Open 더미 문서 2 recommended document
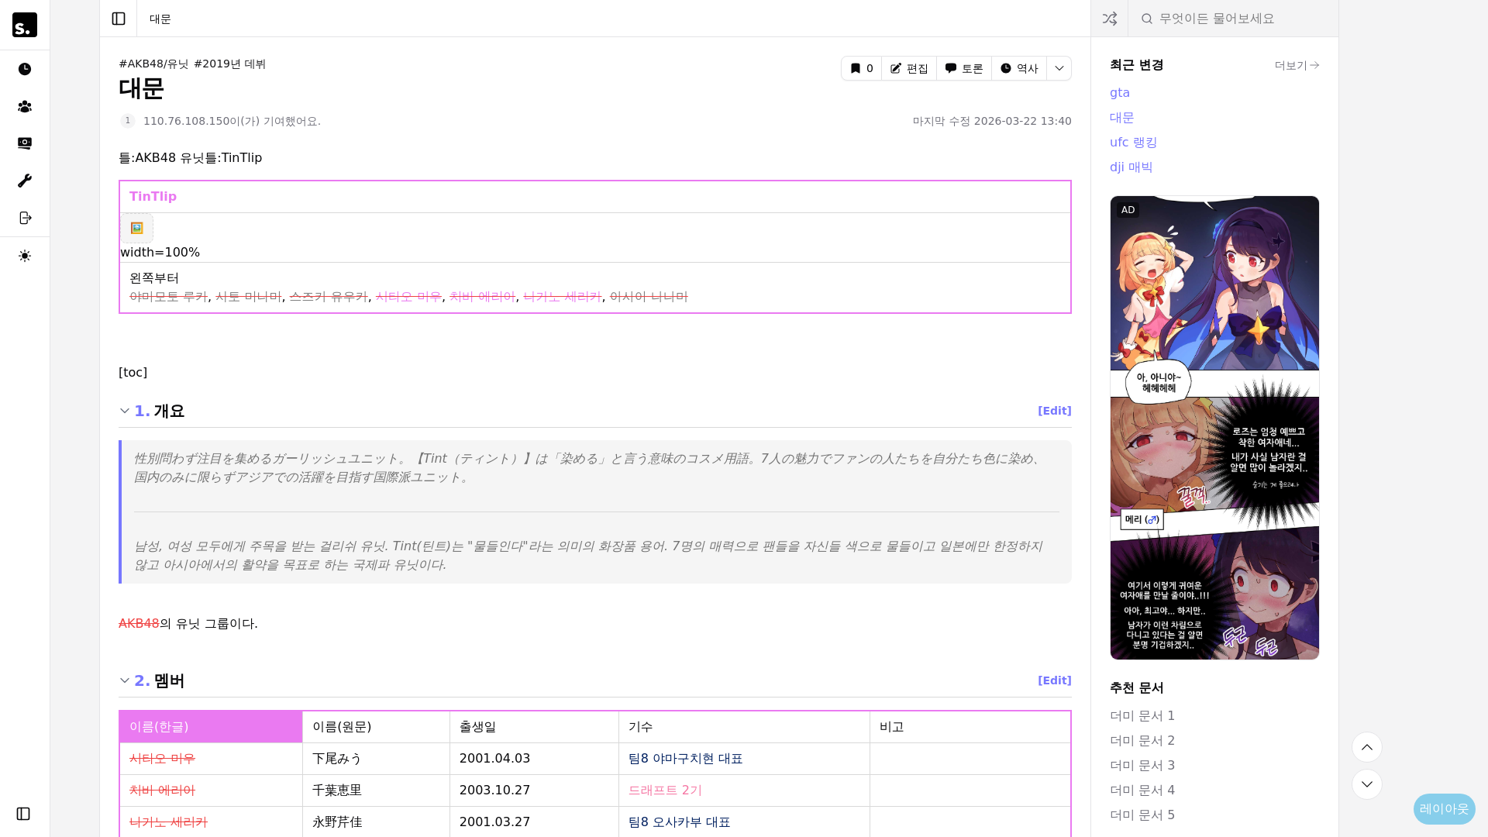This screenshot has height=837, width=1488. click(x=1142, y=741)
